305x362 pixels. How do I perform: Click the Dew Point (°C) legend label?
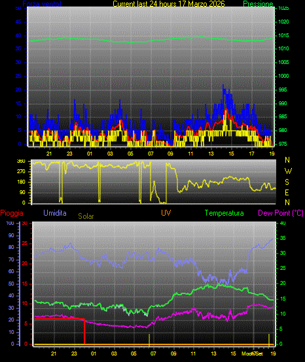tap(281, 213)
